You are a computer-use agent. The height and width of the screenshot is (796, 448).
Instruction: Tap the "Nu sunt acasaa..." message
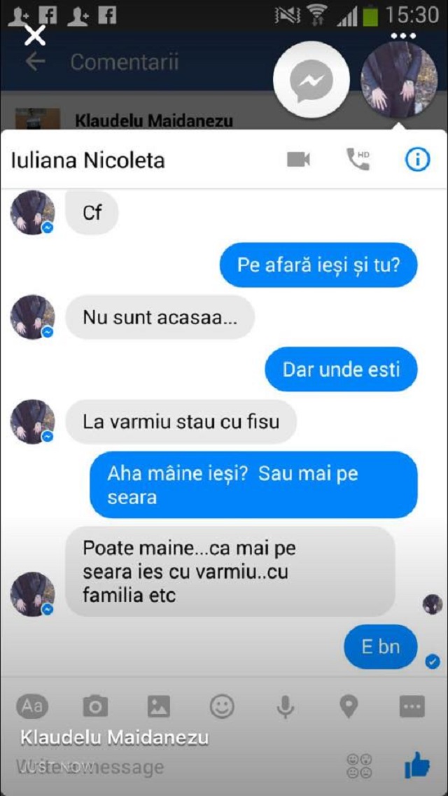(160, 317)
